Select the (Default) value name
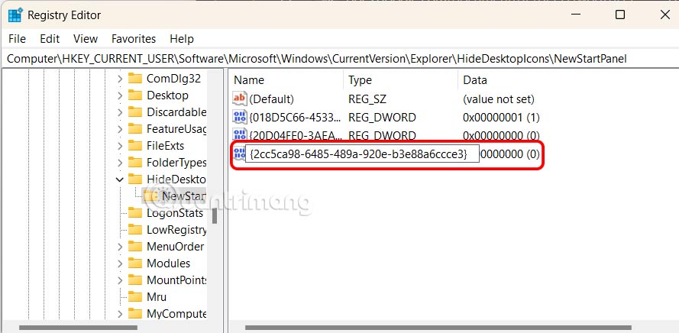The image size is (679, 333). click(272, 99)
